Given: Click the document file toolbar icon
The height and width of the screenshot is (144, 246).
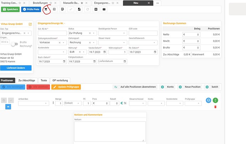Looking at the screenshot, I should [x=79, y=9].
